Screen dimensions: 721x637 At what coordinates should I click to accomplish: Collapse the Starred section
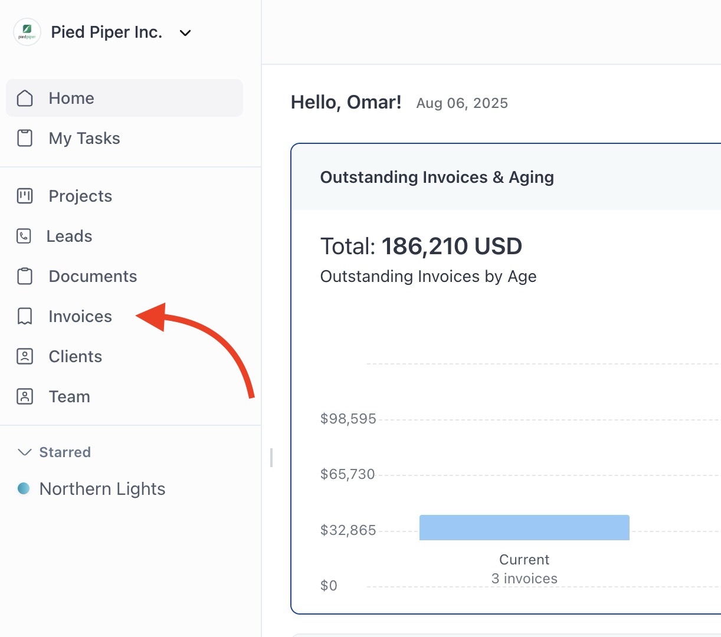tap(24, 452)
